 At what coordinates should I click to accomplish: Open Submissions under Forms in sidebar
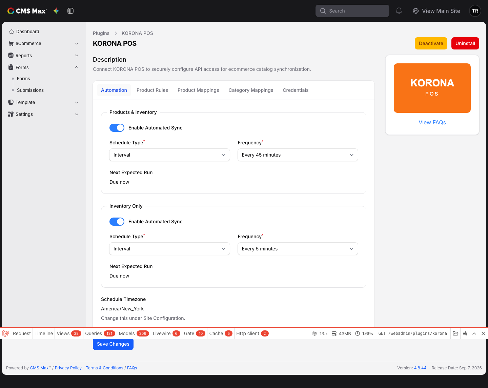[30, 90]
